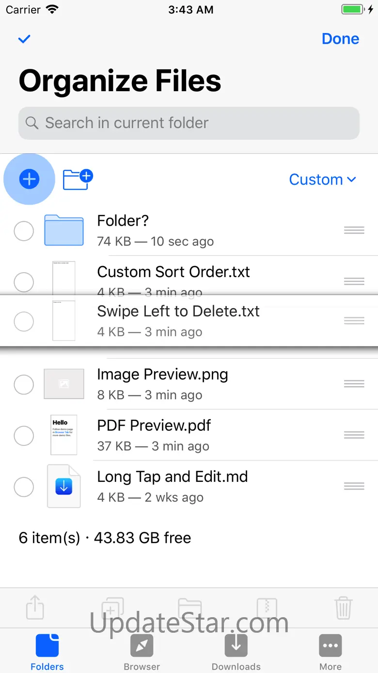Image resolution: width=378 pixels, height=673 pixels.
Task: Tap the trash delete icon
Action: point(343,607)
